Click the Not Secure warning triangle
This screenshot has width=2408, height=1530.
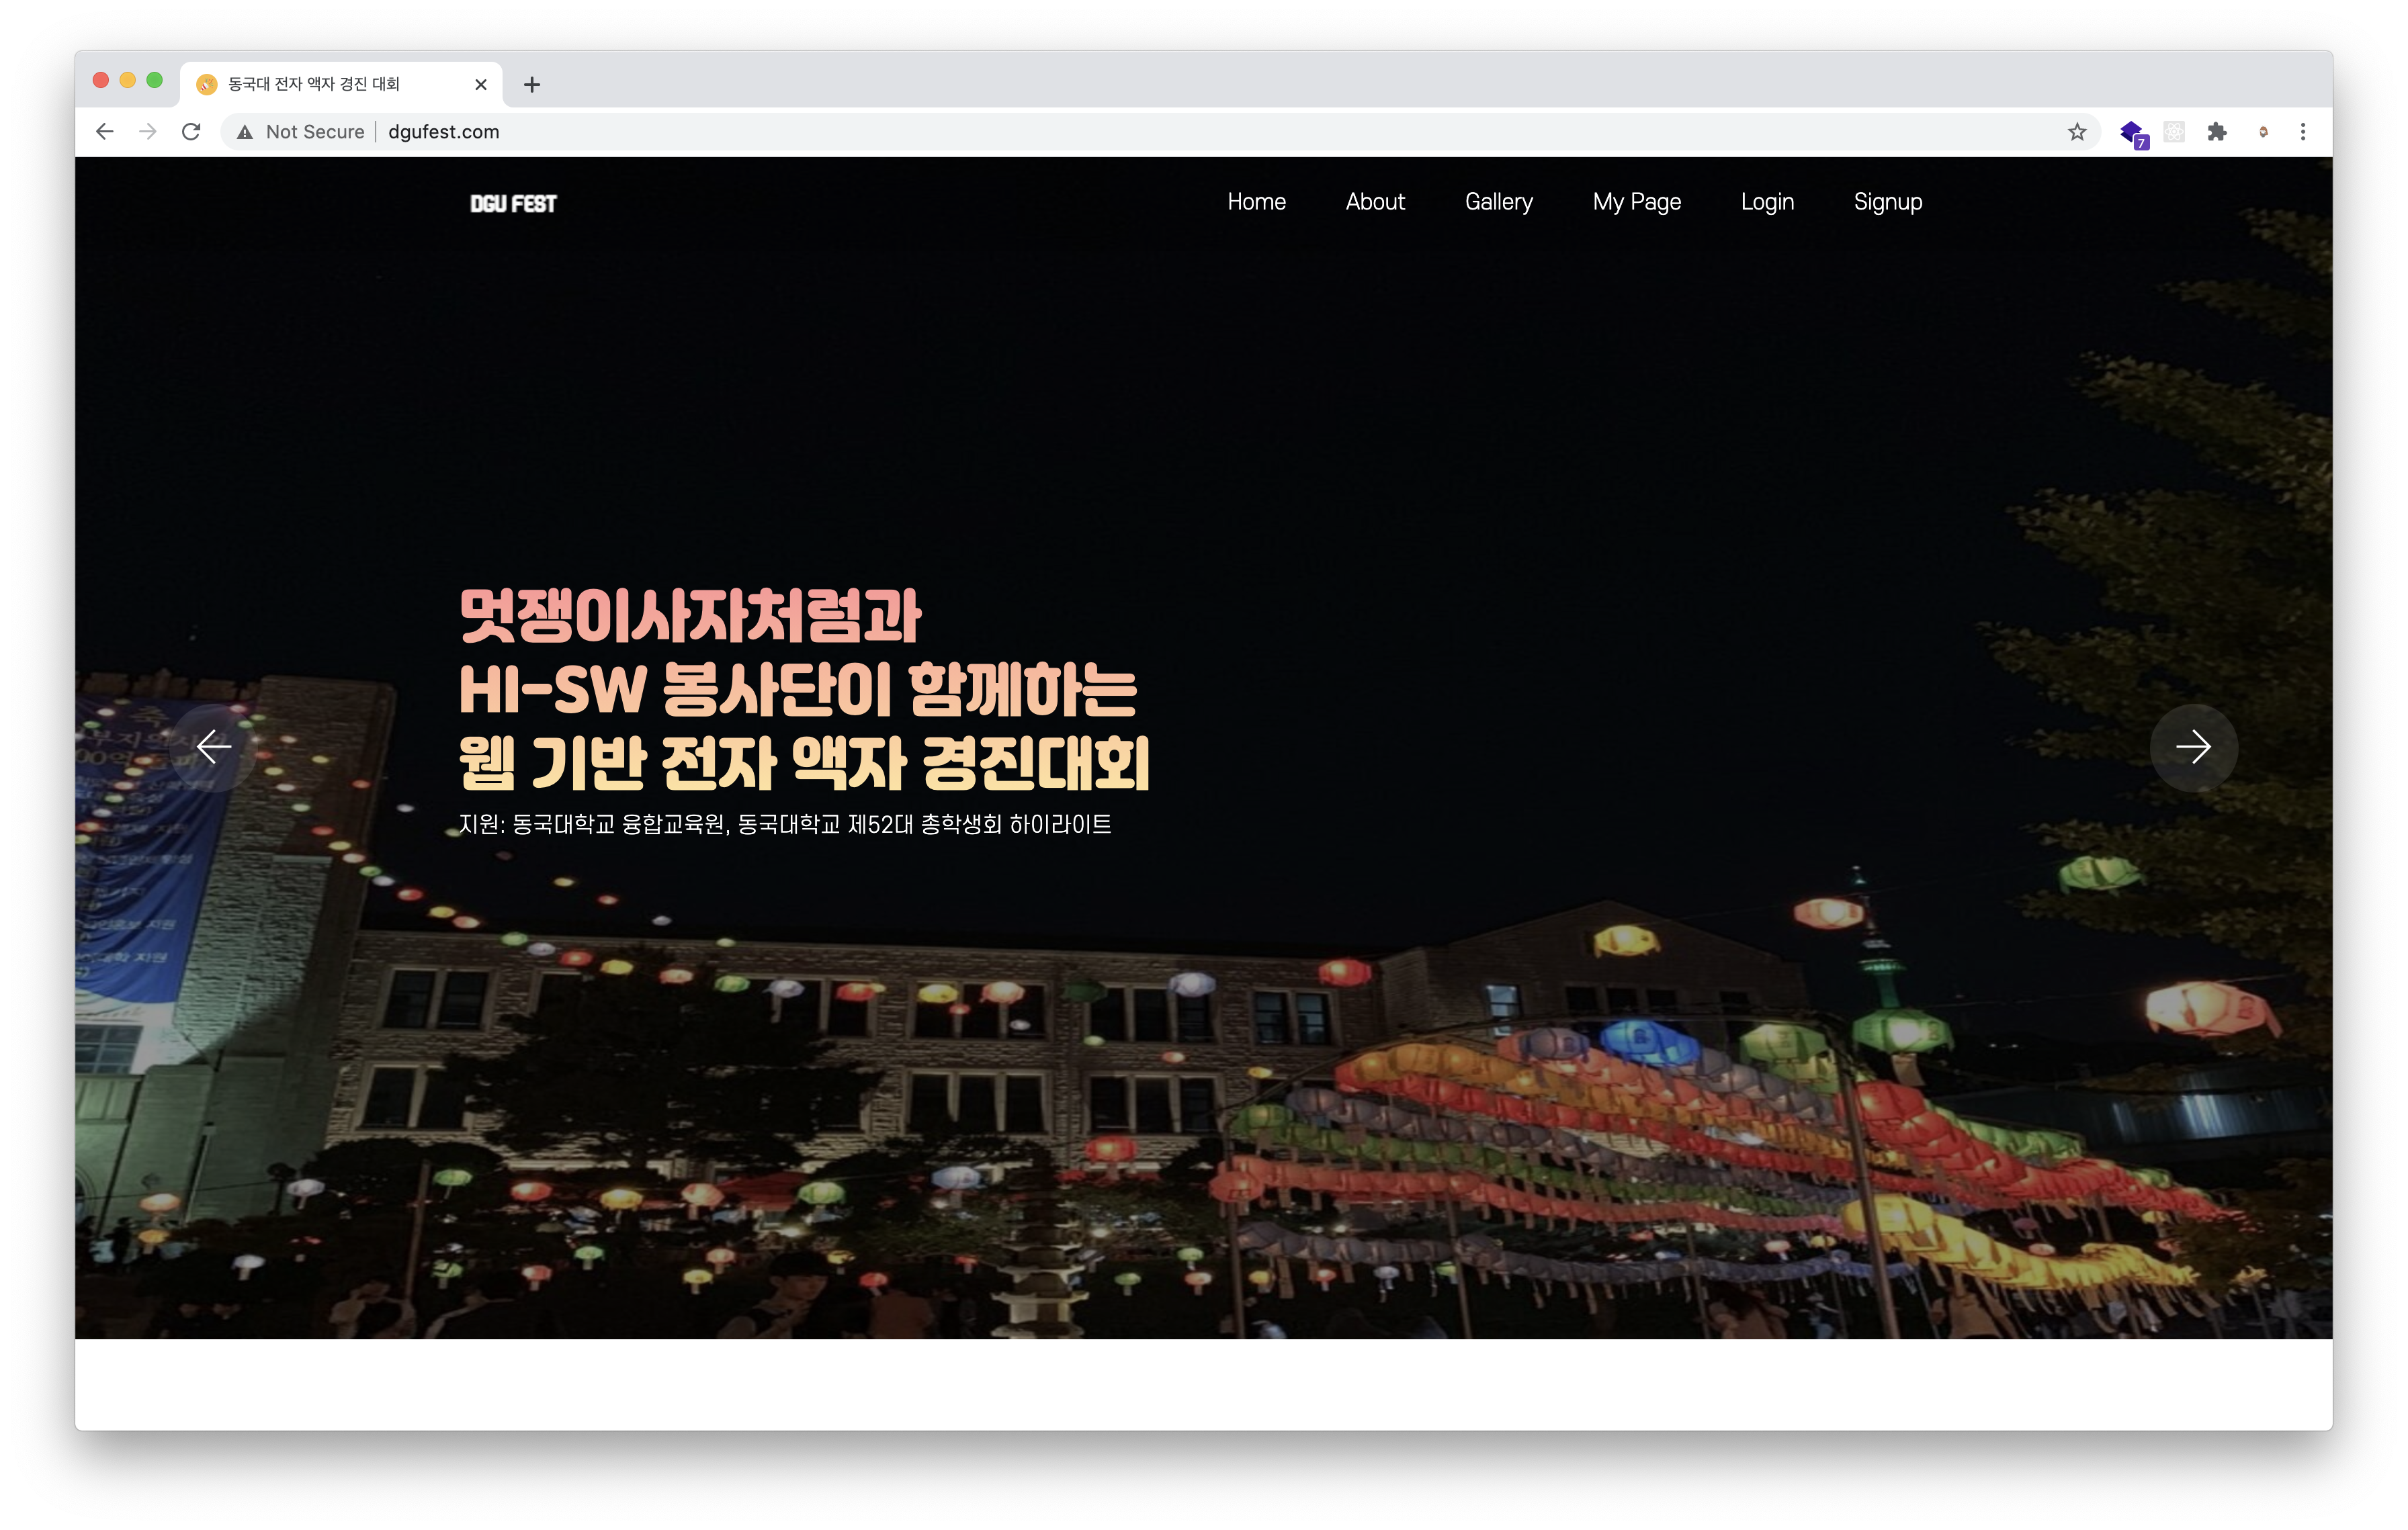pos(245,132)
